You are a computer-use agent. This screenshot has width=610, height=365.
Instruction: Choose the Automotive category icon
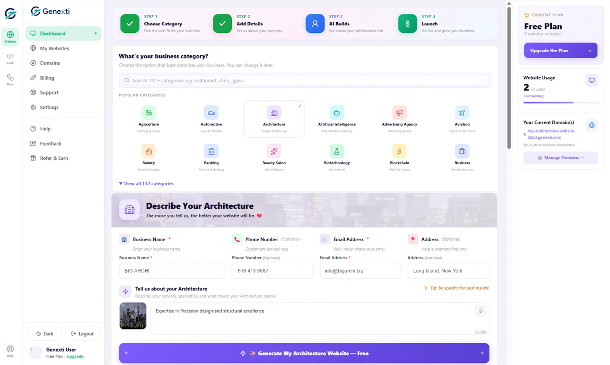211,113
